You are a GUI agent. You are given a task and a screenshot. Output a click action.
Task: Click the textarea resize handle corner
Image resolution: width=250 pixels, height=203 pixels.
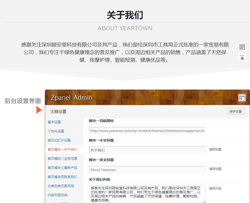pyautogui.click(x=204, y=201)
